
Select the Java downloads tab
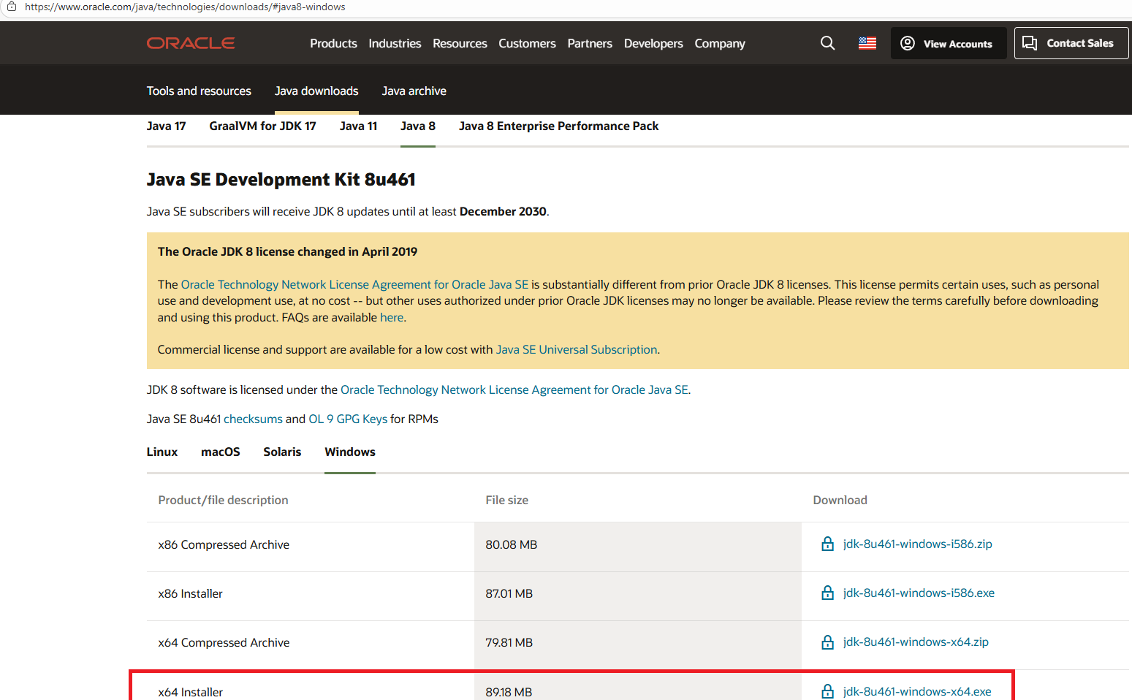[316, 91]
